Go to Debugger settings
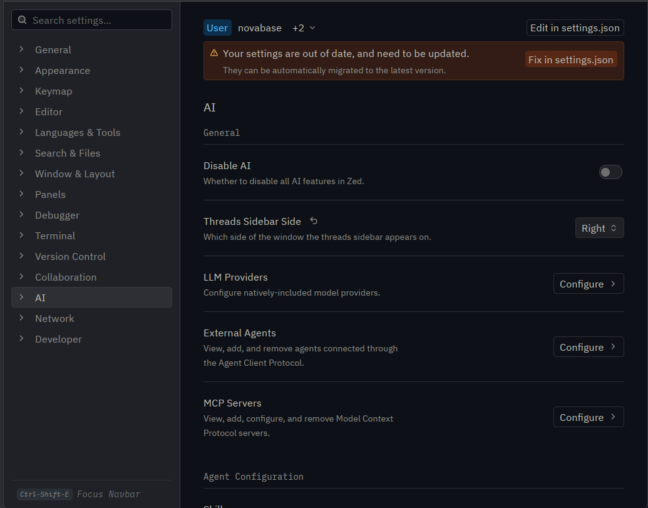Image resolution: width=648 pixels, height=508 pixels. (x=91, y=215)
